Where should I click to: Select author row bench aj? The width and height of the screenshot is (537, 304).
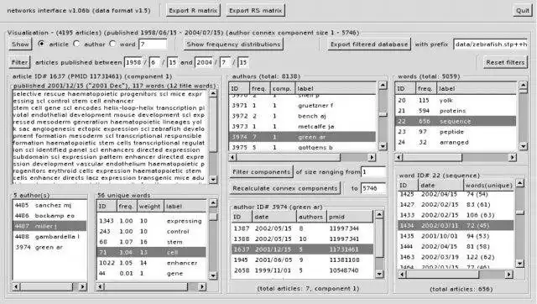(x=302, y=116)
